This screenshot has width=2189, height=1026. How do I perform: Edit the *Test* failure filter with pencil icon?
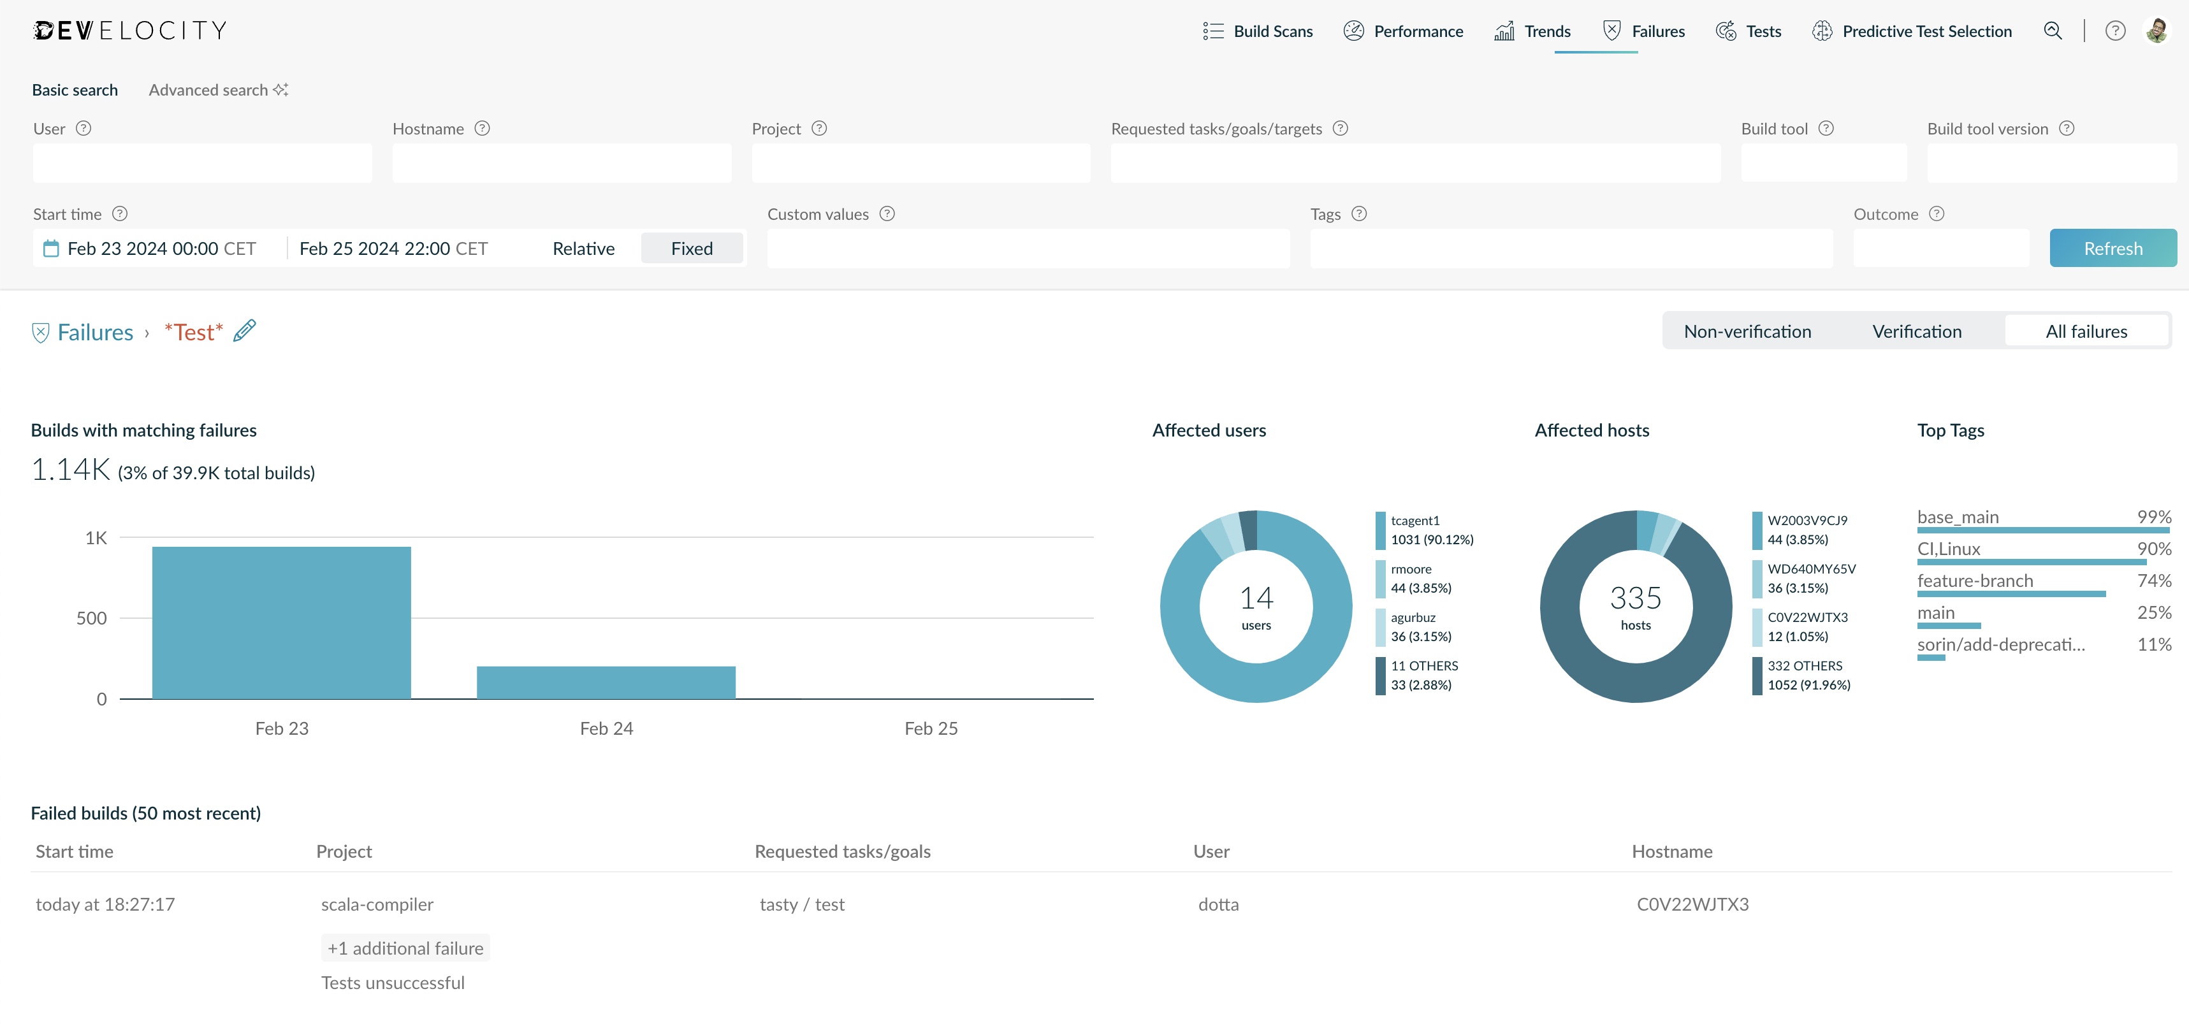pyautogui.click(x=245, y=330)
